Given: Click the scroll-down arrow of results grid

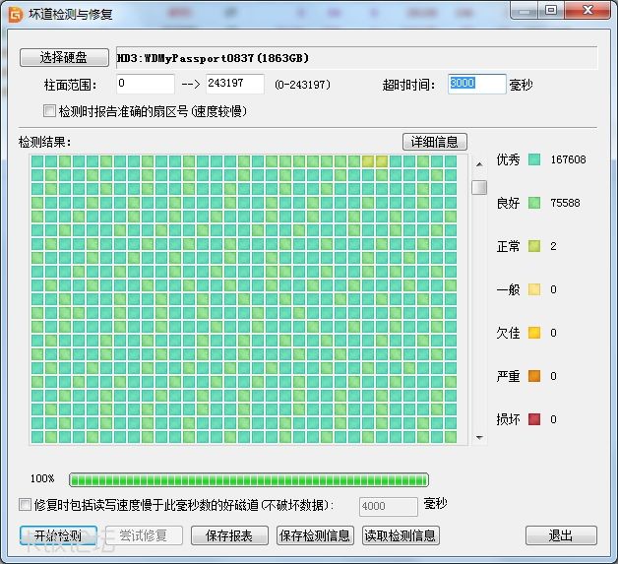Looking at the screenshot, I should click(x=479, y=437).
